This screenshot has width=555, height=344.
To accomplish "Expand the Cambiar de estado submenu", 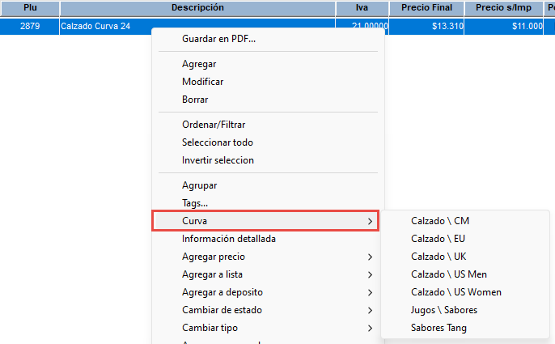I will coord(370,310).
